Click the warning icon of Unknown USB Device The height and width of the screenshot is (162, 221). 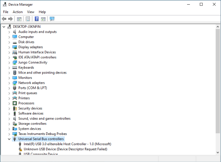tap(20, 149)
